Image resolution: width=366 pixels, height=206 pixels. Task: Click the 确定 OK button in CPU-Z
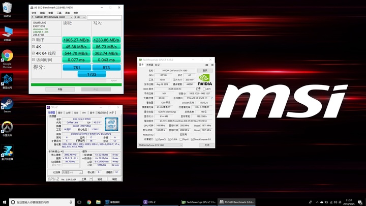click(x=114, y=179)
